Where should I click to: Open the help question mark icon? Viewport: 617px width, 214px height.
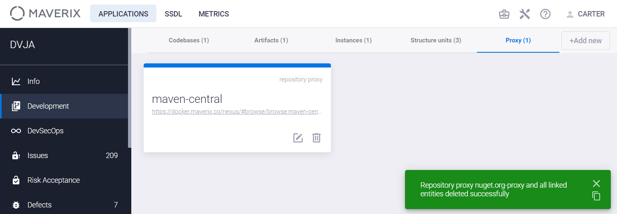545,14
